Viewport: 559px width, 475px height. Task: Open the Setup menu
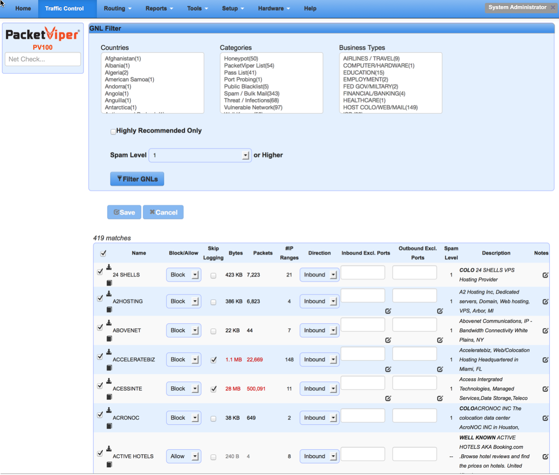tap(233, 8)
